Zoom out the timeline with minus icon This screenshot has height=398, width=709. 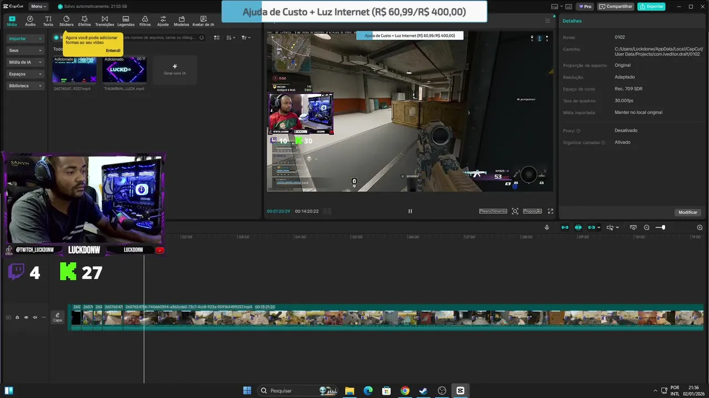(646, 227)
